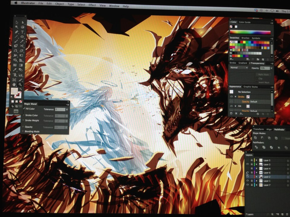The image size is (290, 217).
Task: Collapse the Stroke row in Appearance panel
Action: [235, 97]
